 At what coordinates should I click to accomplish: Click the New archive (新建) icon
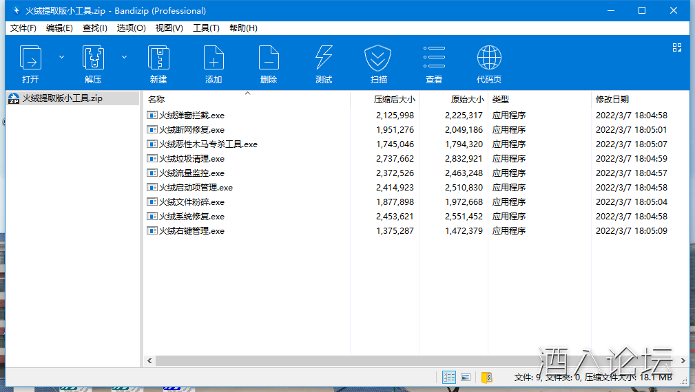(x=158, y=58)
